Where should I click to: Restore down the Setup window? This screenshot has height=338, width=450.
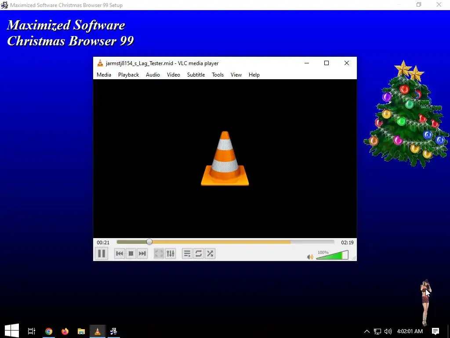(419, 4)
